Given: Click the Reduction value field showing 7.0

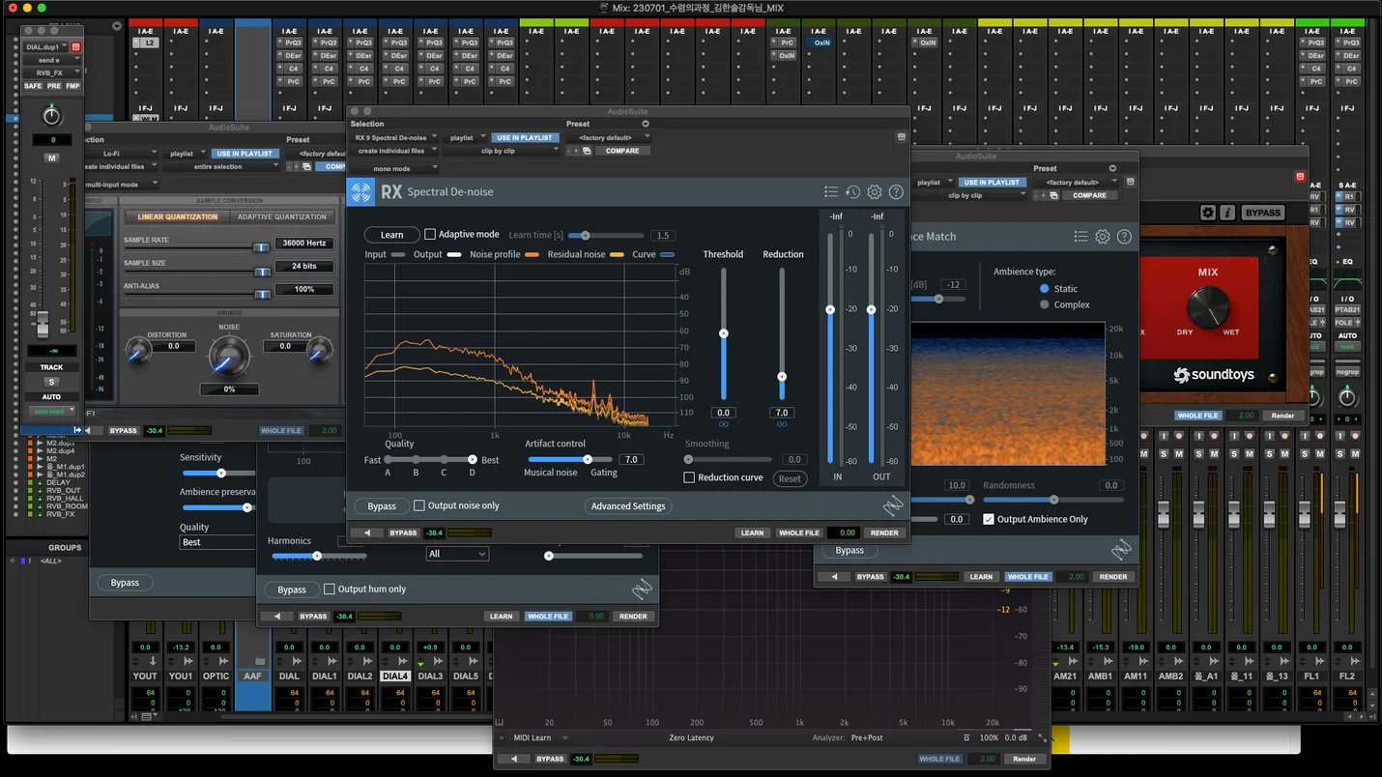Looking at the screenshot, I should point(782,413).
